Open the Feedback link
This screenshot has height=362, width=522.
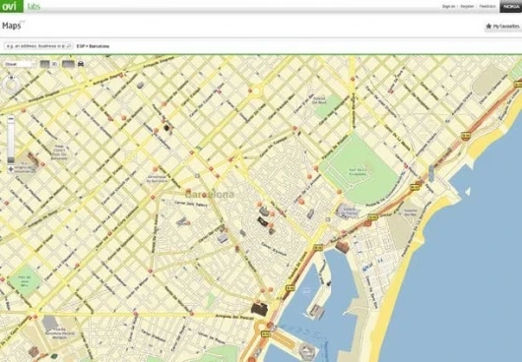click(488, 6)
